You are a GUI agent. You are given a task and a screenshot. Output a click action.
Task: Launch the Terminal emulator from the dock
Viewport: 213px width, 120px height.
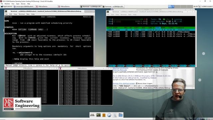tap(99, 115)
